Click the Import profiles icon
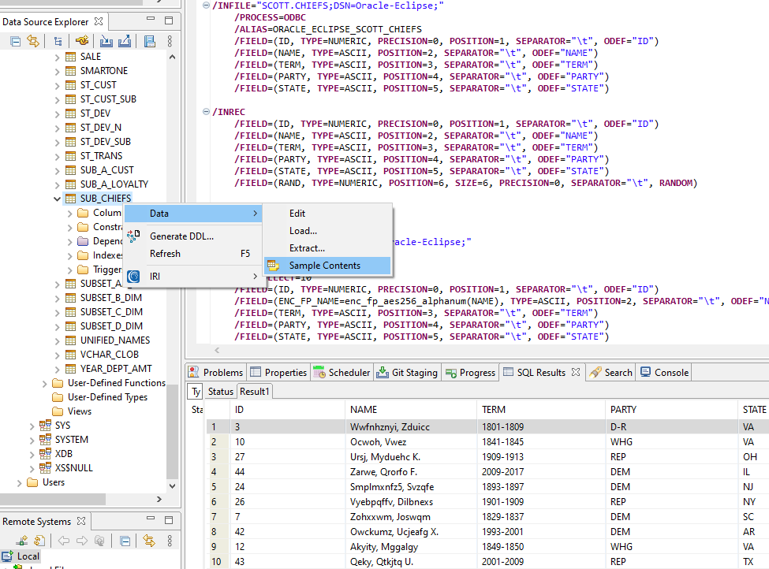 [x=106, y=42]
